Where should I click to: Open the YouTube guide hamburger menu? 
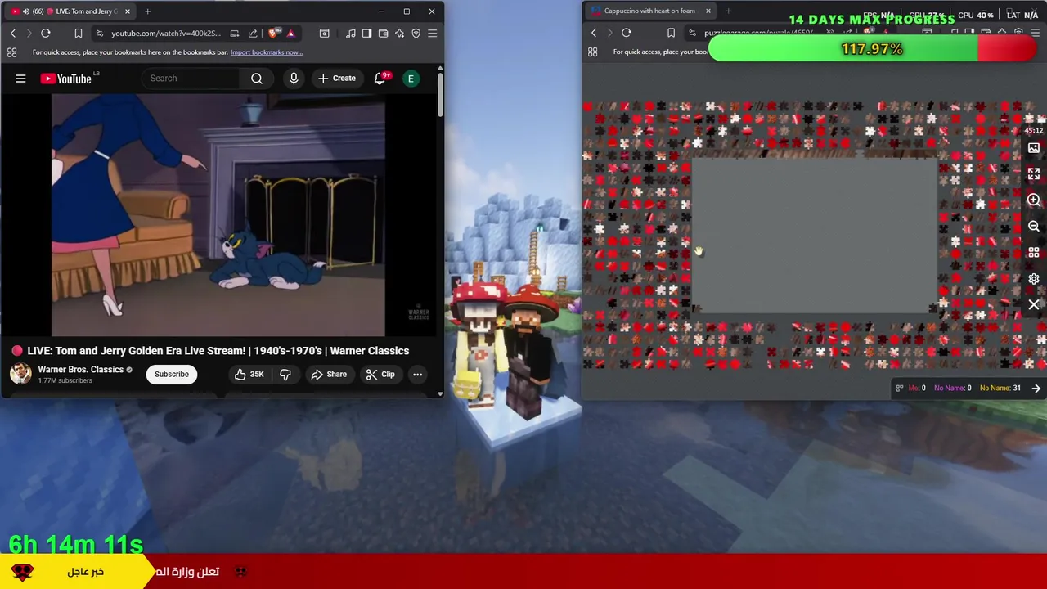[20, 79]
